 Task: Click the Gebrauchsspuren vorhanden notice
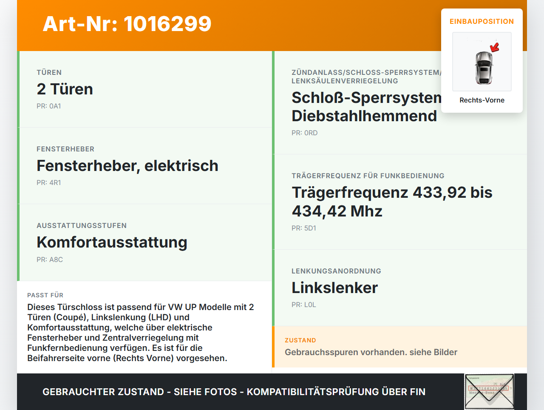(x=371, y=352)
